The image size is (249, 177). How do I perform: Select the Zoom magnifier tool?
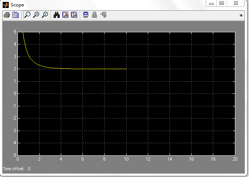27,15
